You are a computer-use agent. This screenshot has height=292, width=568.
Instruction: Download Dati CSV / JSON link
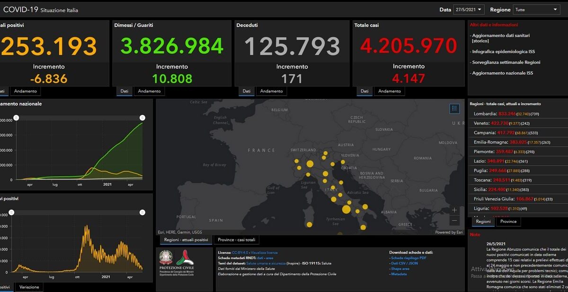tap(404, 263)
